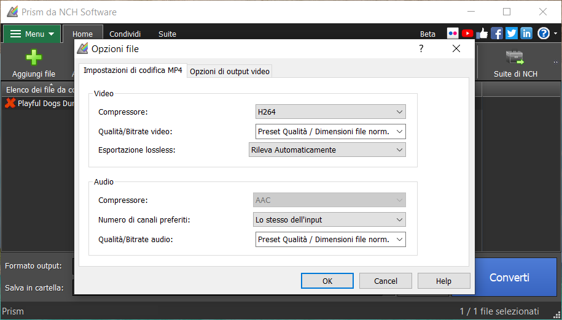
Task: Expand the Qualità/Bitrate audio dropdown
Action: pos(330,239)
